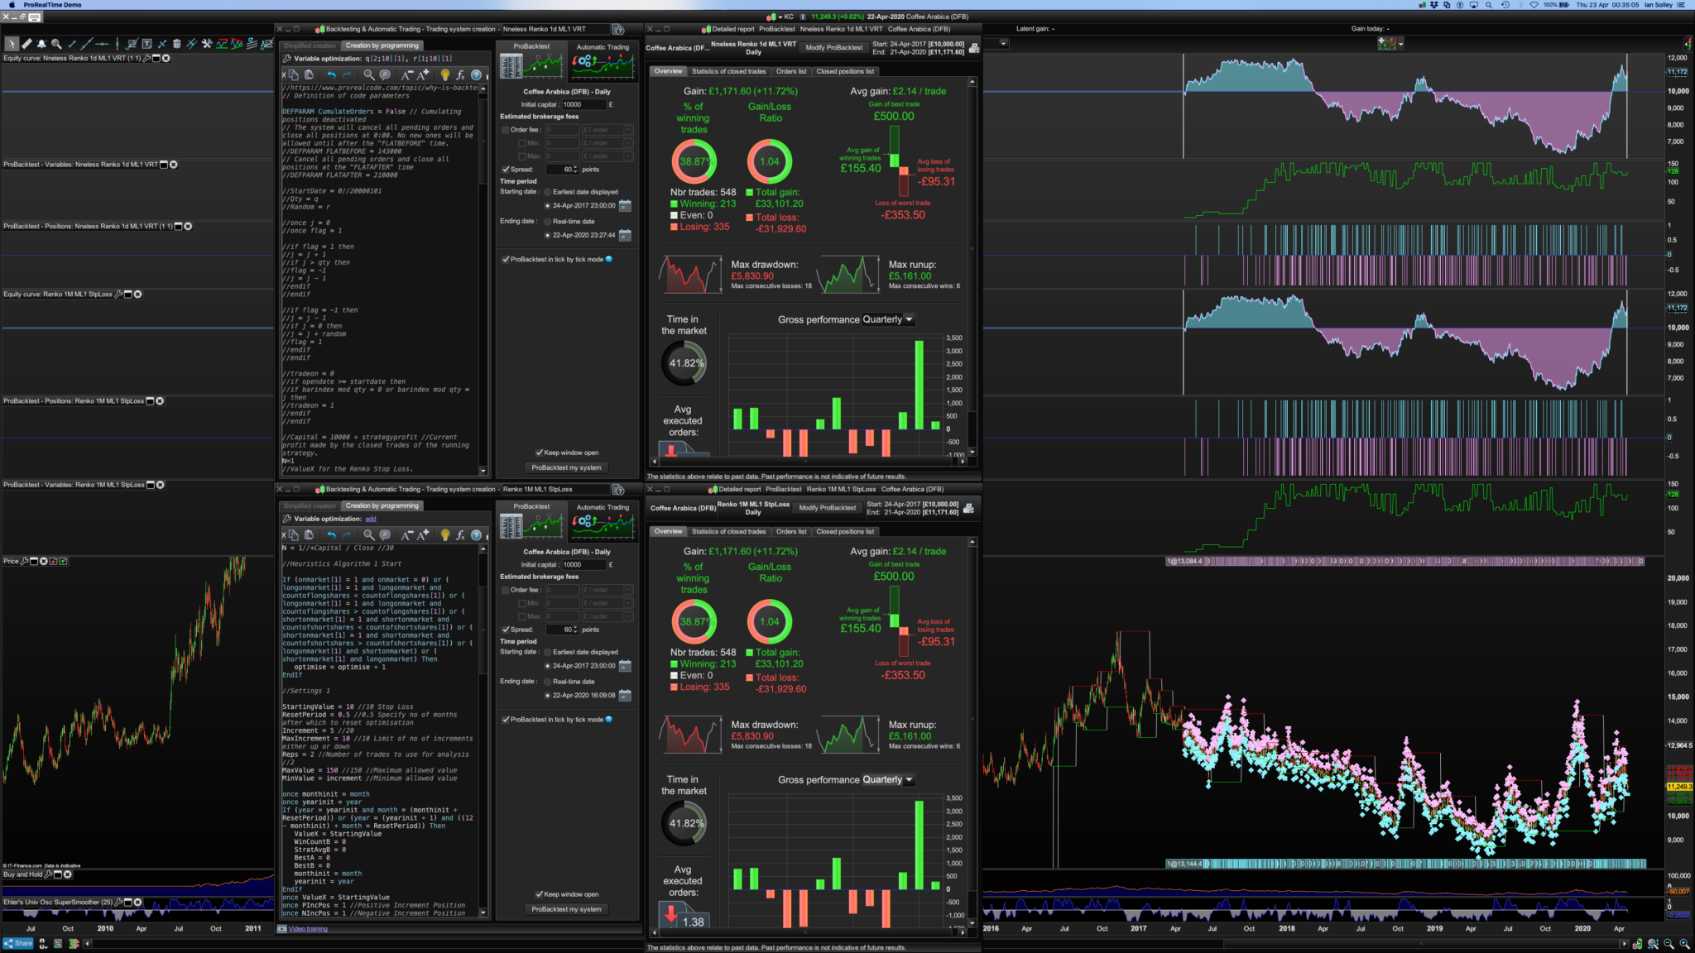The height and width of the screenshot is (953, 1695).
Task: Click the lightbulb help icon in upper editor
Action: [444, 75]
